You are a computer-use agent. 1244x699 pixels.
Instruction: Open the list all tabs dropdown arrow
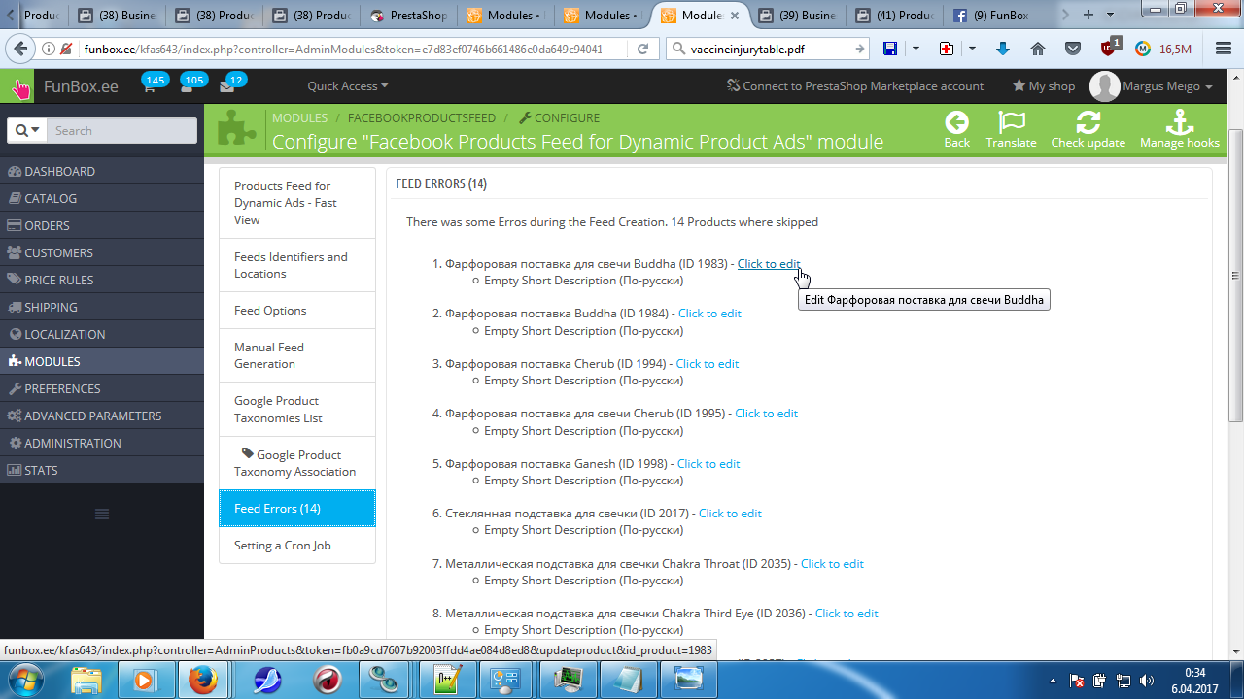pyautogui.click(x=1110, y=15)
